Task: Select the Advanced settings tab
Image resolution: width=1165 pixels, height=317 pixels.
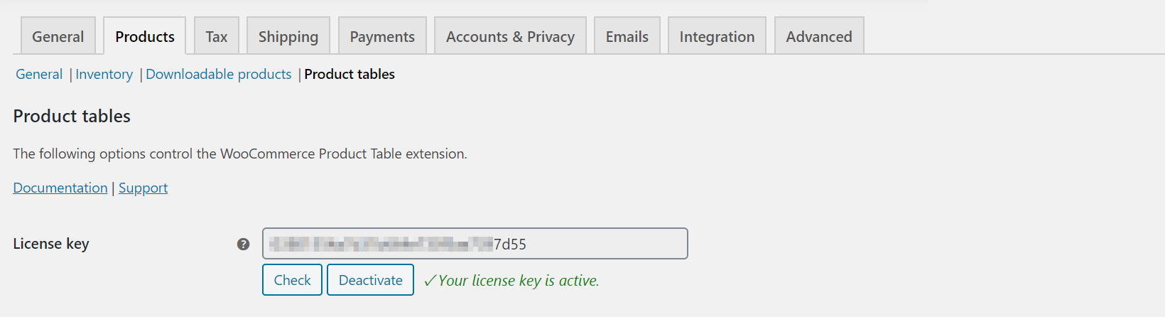Action: [819, 36]
